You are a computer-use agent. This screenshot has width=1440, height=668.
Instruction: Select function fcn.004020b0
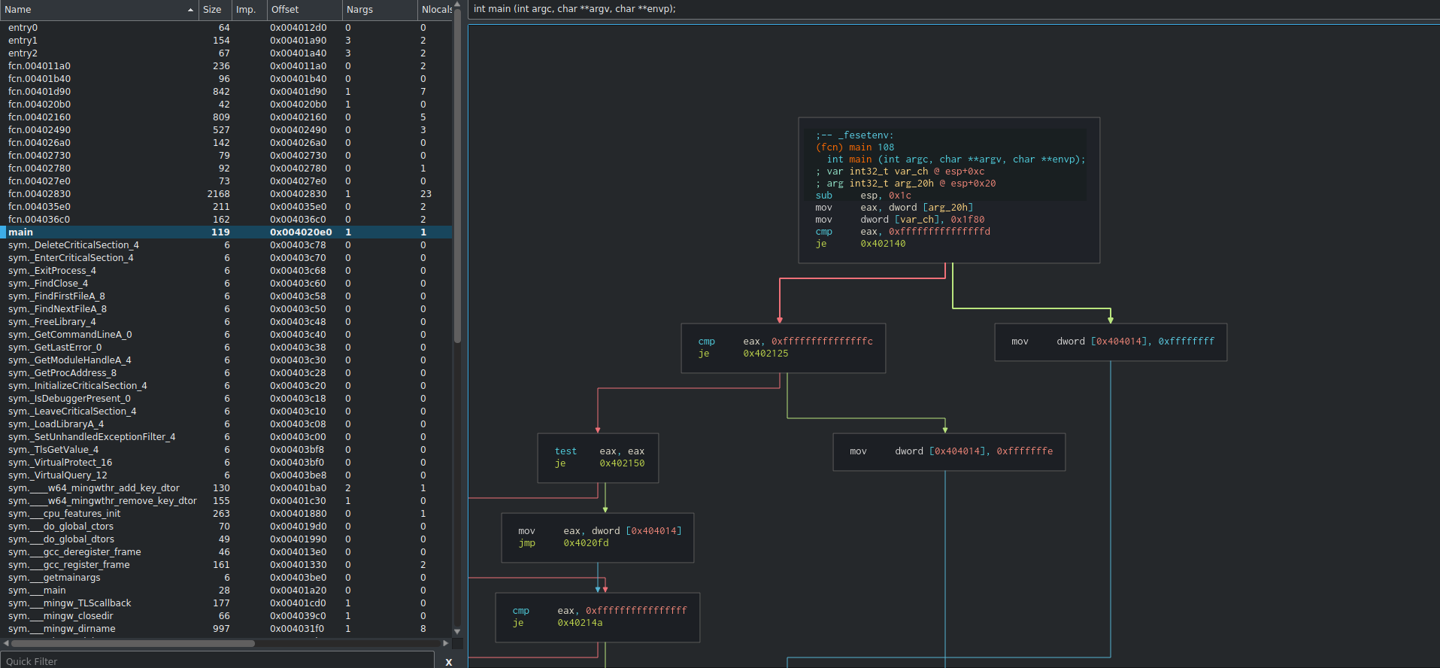pos(226,105)
